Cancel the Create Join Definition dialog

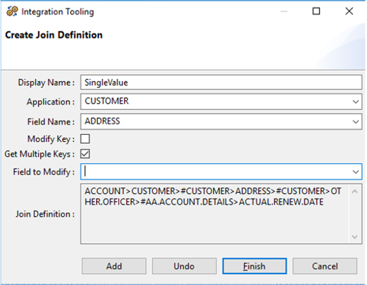[x=325, y=266]
